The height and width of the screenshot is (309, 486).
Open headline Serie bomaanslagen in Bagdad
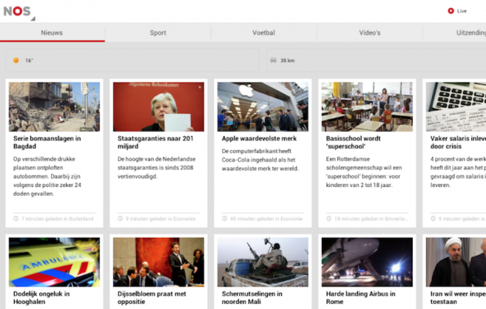(x=47, y=142)
